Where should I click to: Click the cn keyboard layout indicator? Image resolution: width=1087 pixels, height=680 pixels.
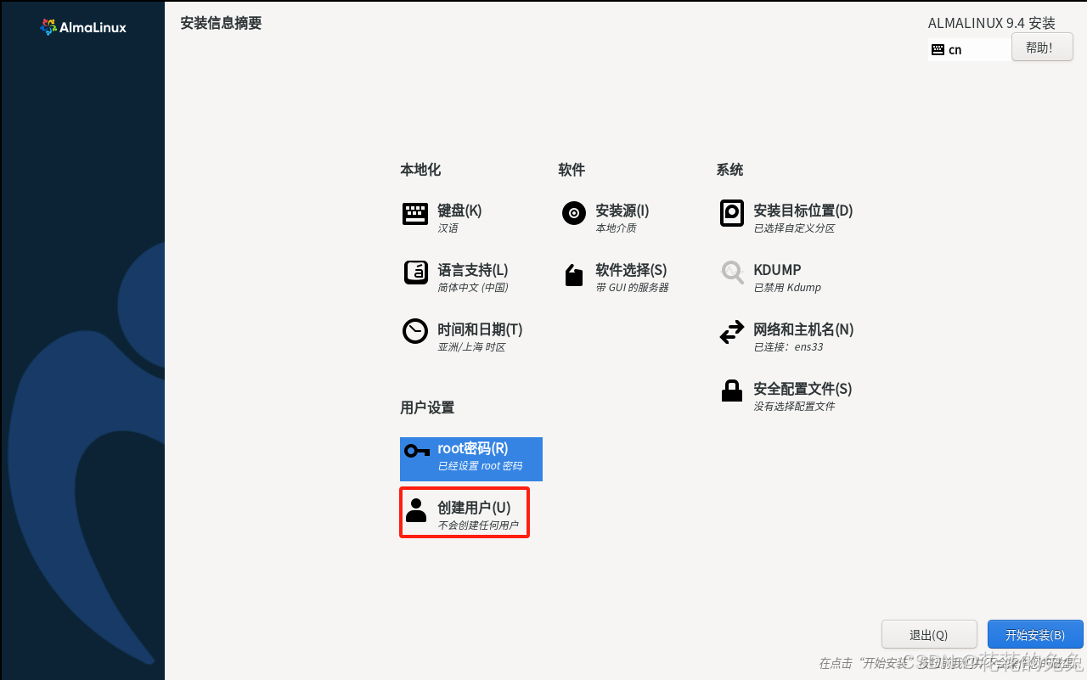coord(969,49)
